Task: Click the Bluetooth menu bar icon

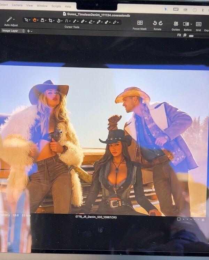Action: click(202, 10)
